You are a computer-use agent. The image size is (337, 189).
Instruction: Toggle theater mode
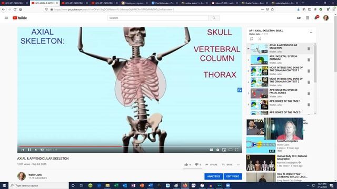(x=231, y=150)
